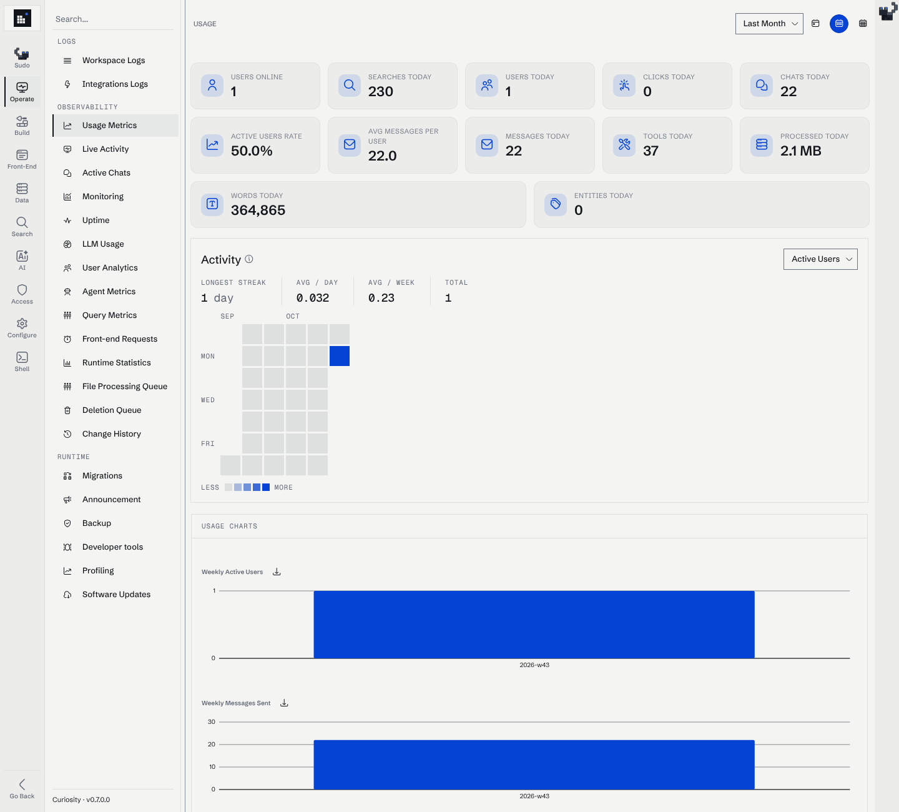Image resolution: width=899 pixels, height=812 pixels.
Task: Open the AI section icon
Action: click(x=22, y=260)
